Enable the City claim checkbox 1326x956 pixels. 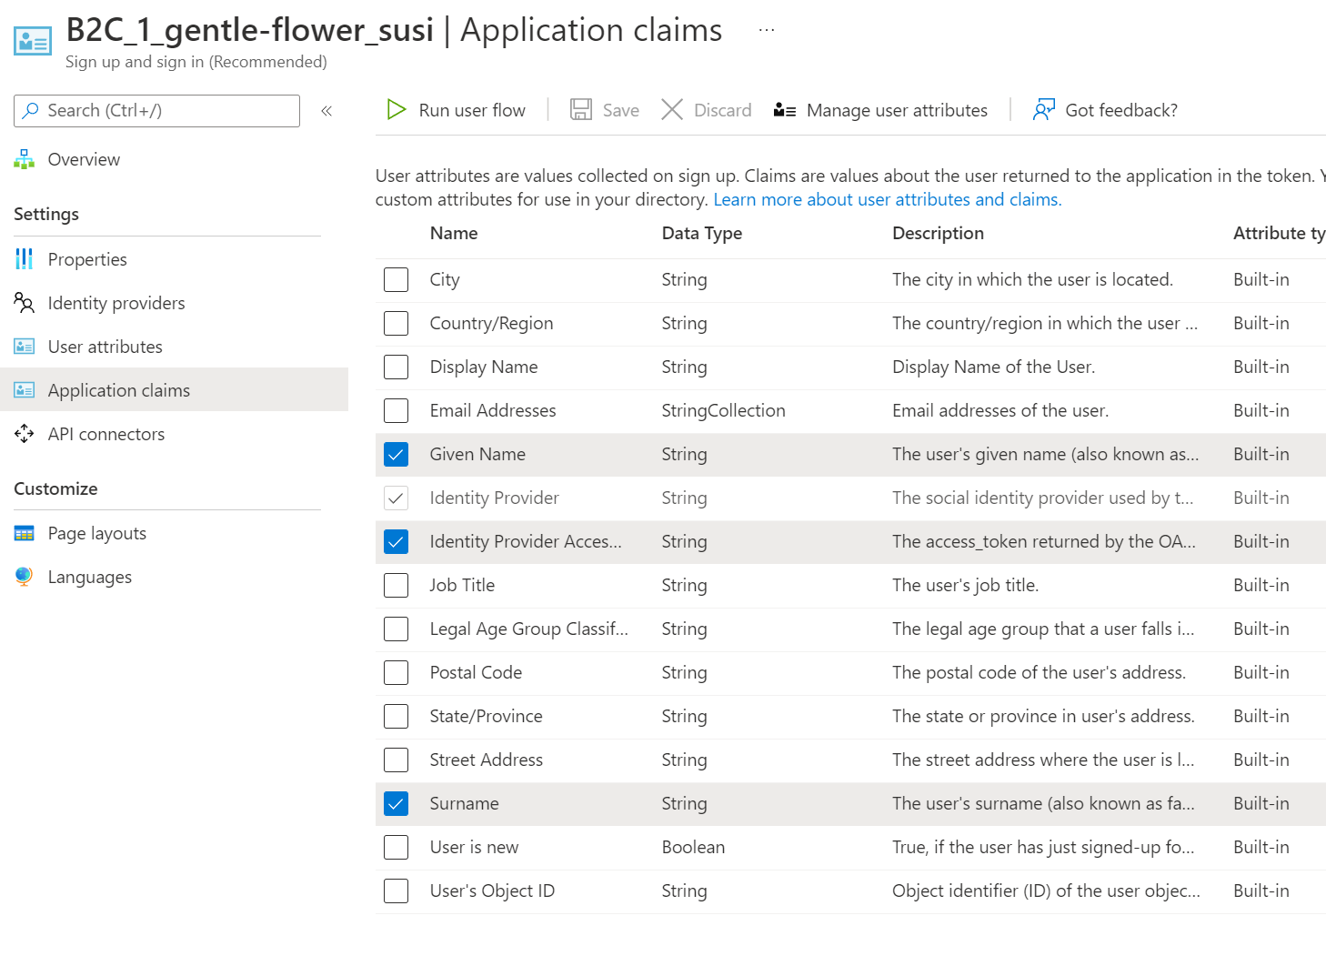[x=396, y=279]
